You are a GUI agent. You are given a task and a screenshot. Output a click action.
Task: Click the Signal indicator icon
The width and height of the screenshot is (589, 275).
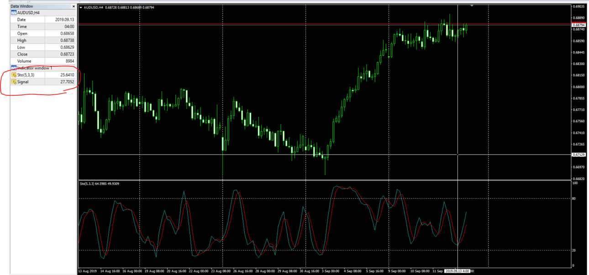pos(14,82)
